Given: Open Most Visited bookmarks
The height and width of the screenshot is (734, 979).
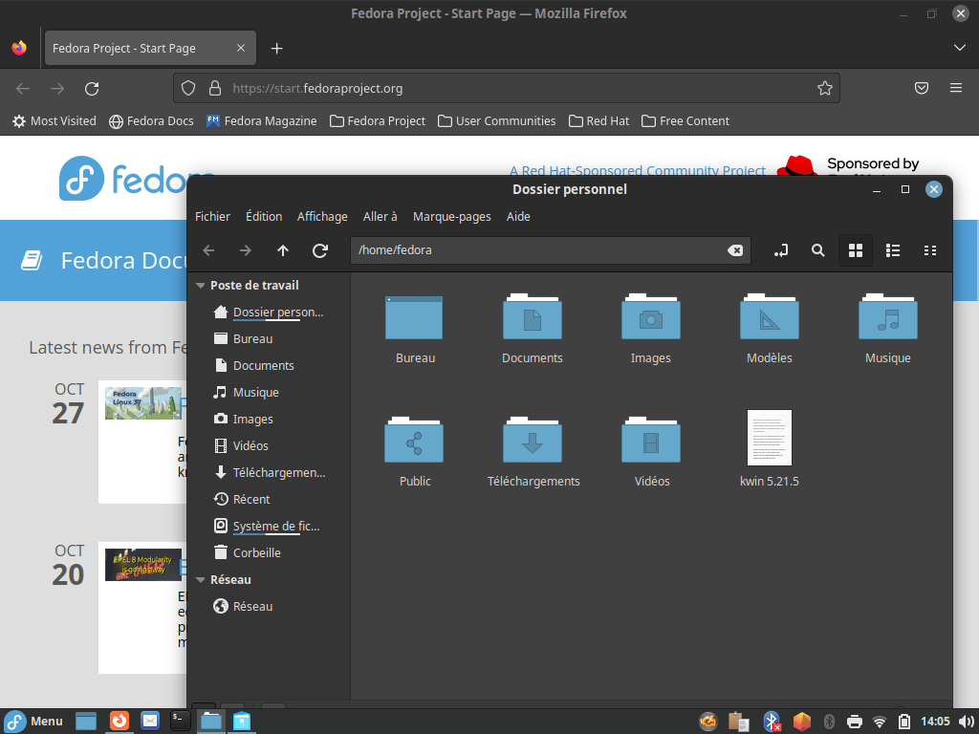Looking at the screenshot, I should [x=54, y=121].
